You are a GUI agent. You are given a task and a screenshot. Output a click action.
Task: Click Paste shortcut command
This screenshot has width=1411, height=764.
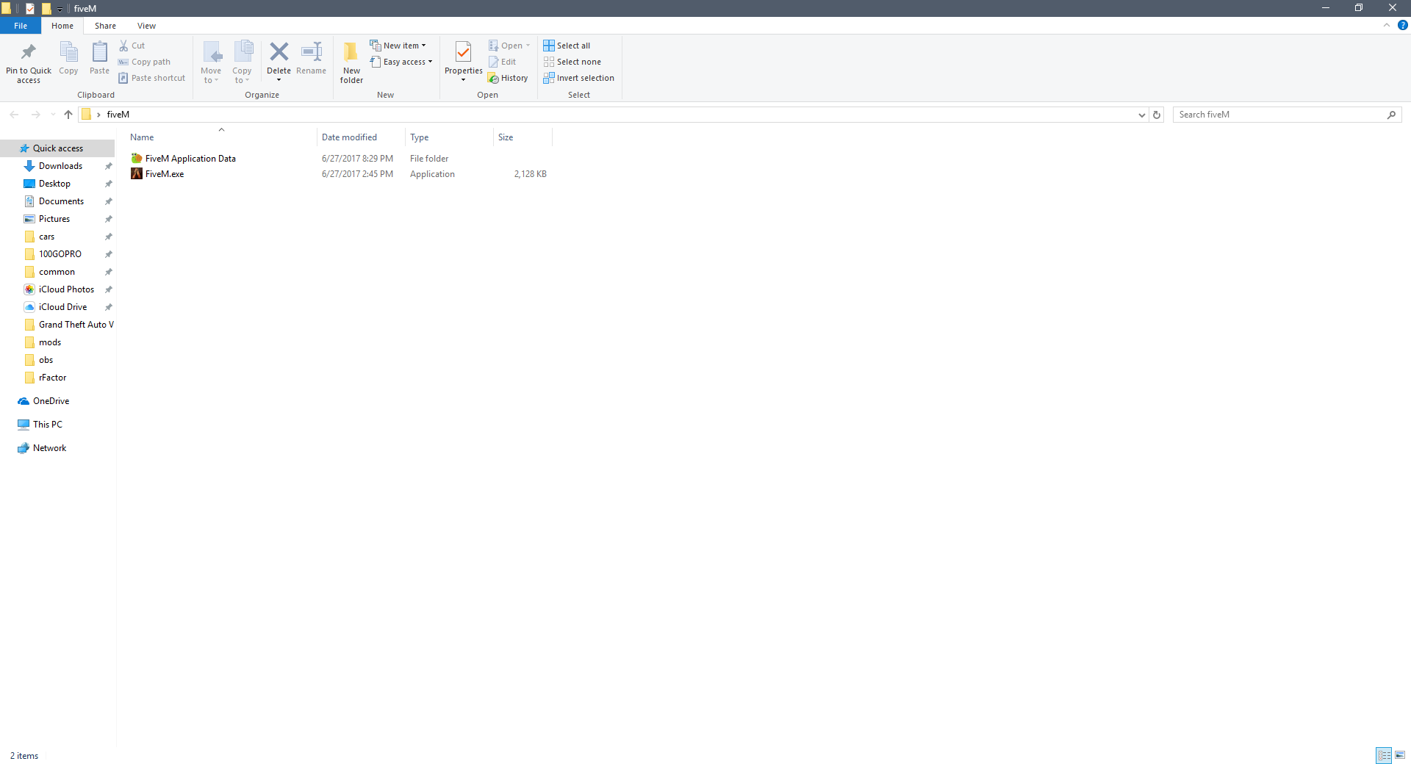(x=152, y=78)
